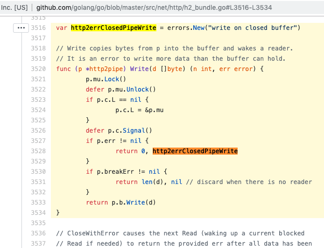Screen dimensions: 324x248
Task: Select line number 3537
Action: [x=38, y=243]
